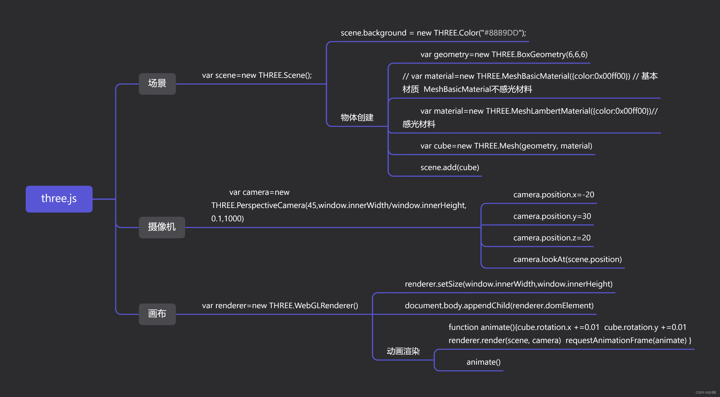Click the MeshLambertMaterial node
Image resolution: width=720 pixels, height=397 pixels.
(530, 118)
